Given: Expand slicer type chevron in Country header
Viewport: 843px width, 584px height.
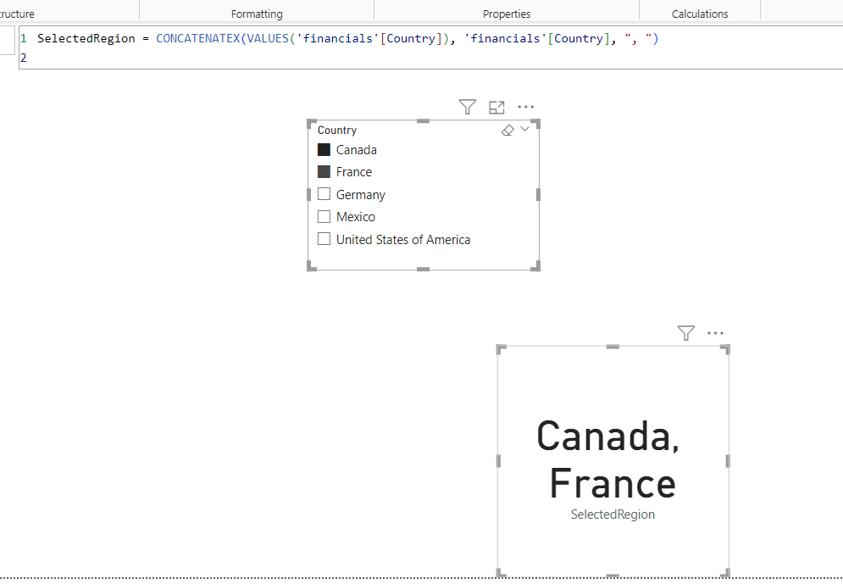Looking at the screenshot, I should pos(525,129).
